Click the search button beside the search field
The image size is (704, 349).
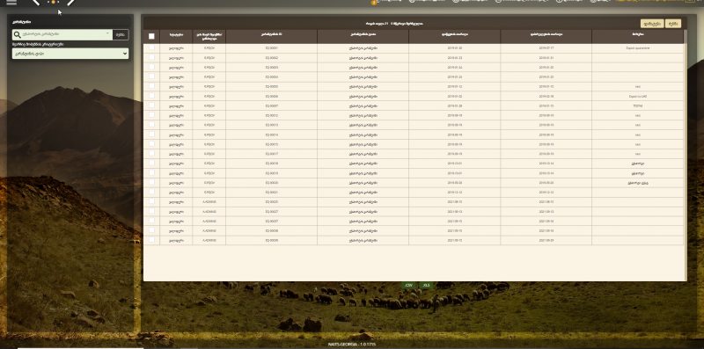click(121, 34)
